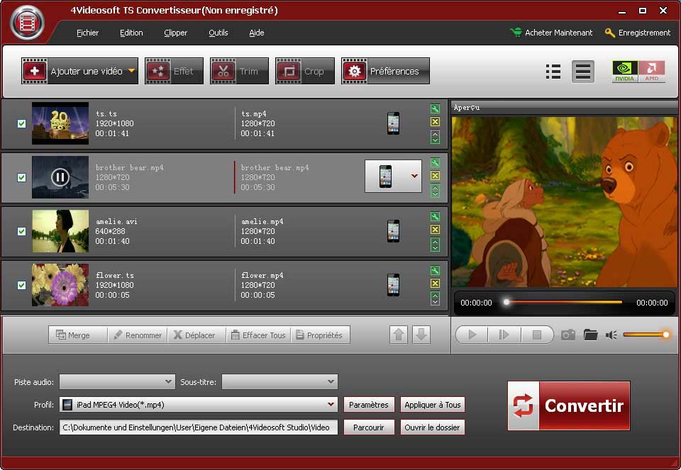Image resolution: width=681 pixels, height=470 pixels.
Task: Click the Paramètres button
Action: coord(369,405)
